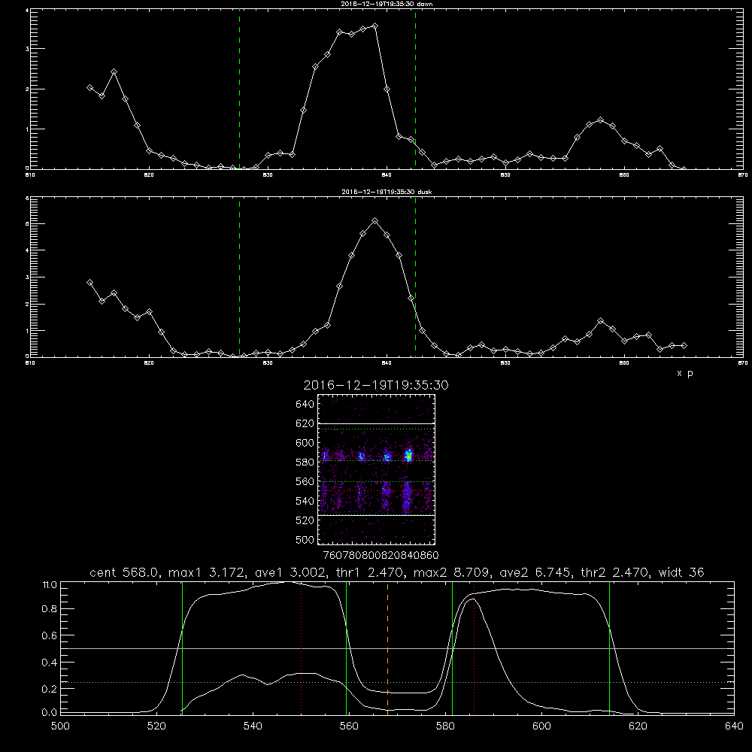Screen dimensions: 752x752
Task: Click the 500 tick label on bottom plot x-axis
Action: 60,726
